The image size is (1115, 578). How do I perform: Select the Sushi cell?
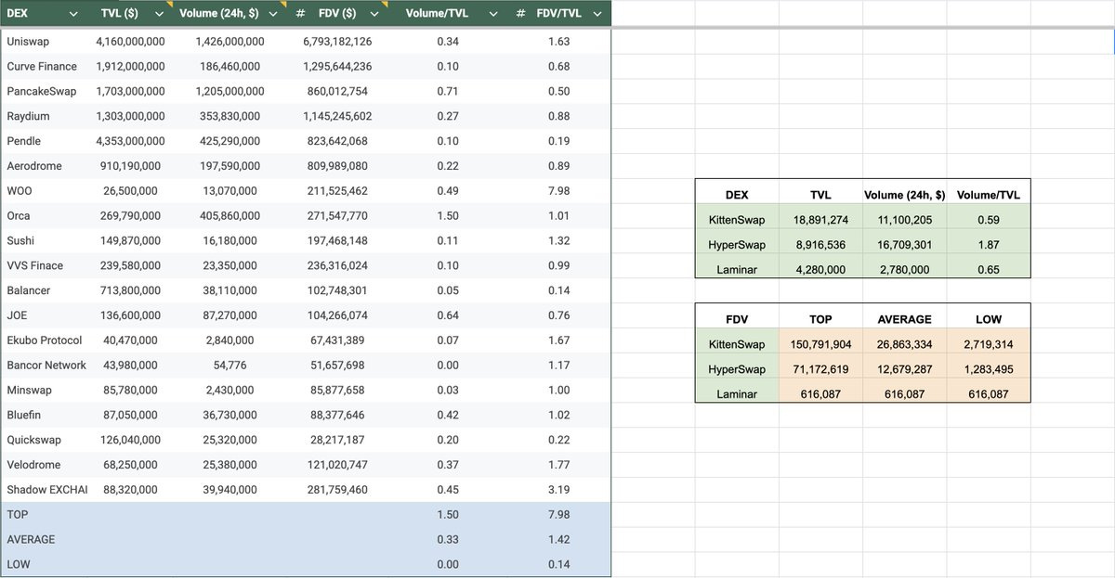(x=20, y=241)
